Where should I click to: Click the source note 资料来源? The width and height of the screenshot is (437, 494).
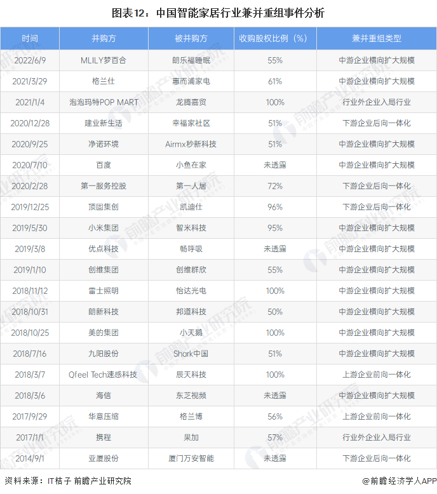click(x=68, y=481)
